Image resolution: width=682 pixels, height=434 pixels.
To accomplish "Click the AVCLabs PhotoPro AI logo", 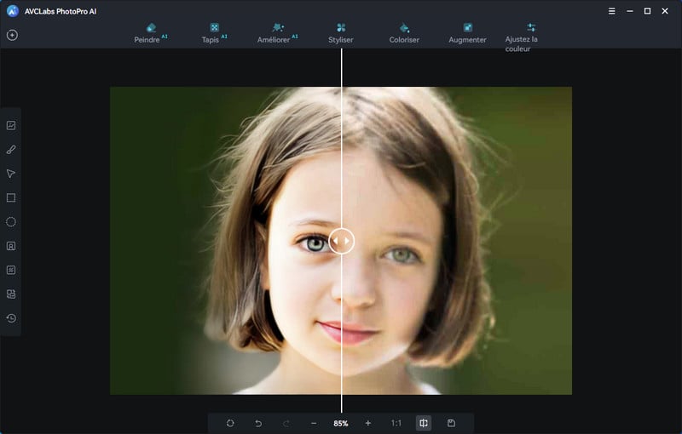I will coord(13,11).
